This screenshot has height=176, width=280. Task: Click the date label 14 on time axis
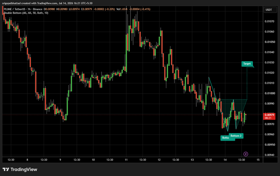click(x=225, y=160)
